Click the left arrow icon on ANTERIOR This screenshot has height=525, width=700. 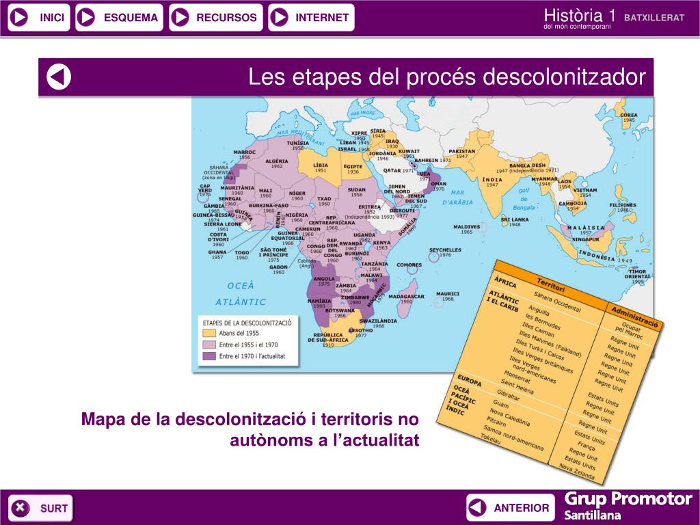(x=477, y=508)
